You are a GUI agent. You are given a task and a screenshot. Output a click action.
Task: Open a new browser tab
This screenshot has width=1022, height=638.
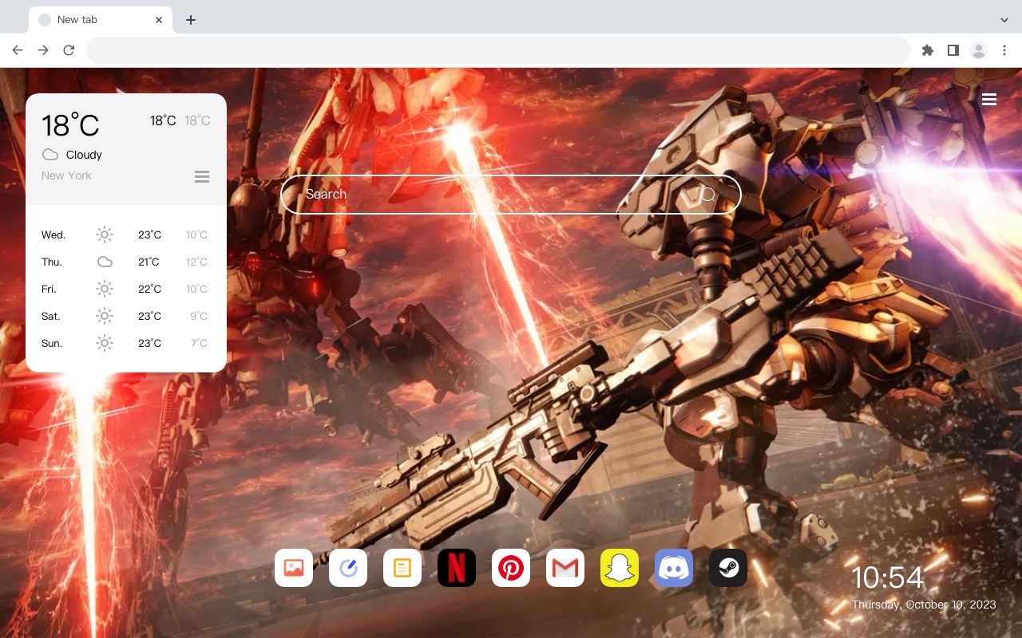click(191, 20)
